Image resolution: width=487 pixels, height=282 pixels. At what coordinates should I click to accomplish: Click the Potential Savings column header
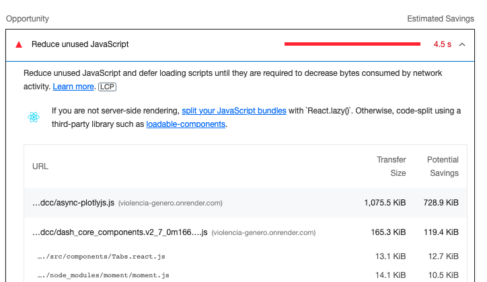point(443,167)
